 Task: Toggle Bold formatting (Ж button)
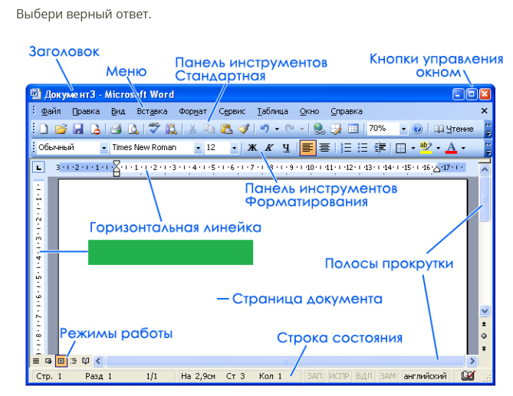[252, 148]
